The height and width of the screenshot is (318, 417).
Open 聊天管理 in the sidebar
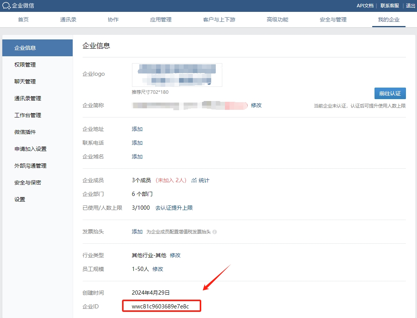point(25,82)
